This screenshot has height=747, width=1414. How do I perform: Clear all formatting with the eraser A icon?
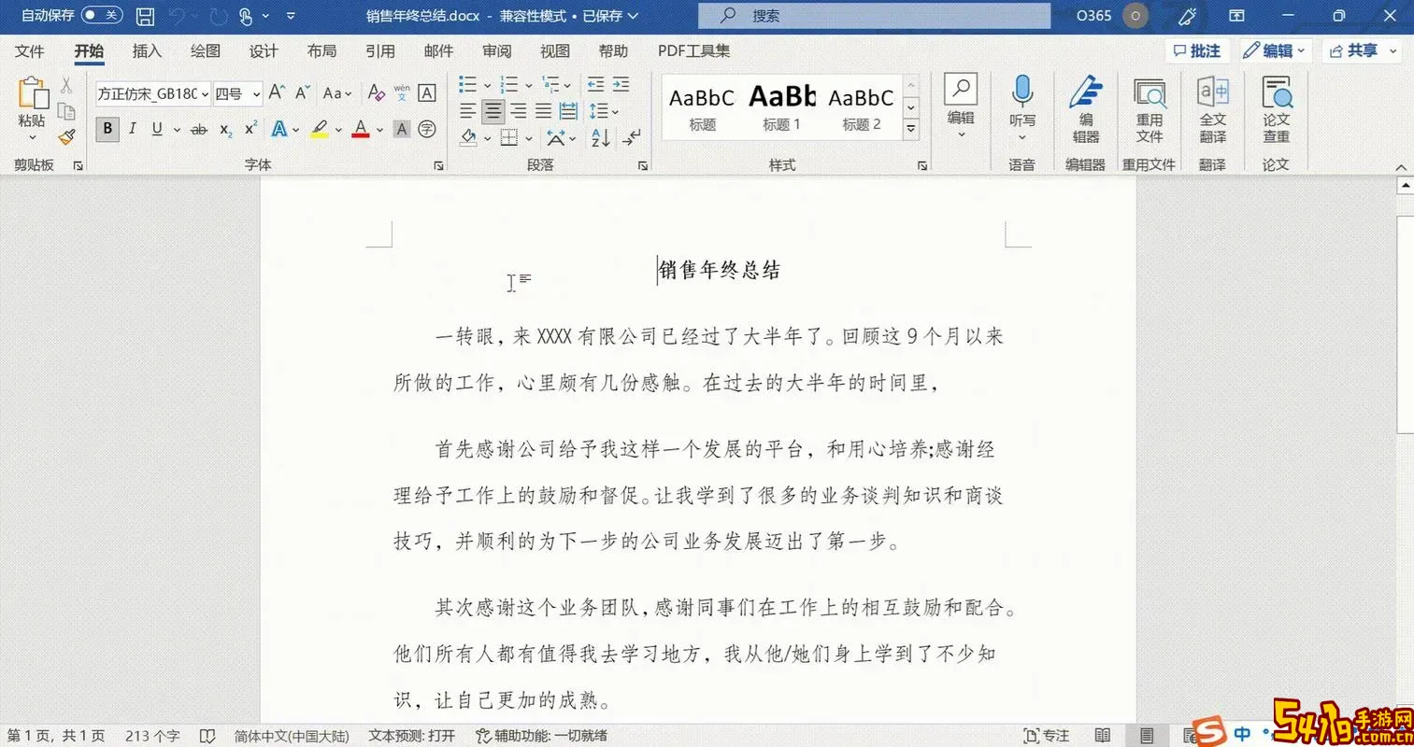[376, 92]
